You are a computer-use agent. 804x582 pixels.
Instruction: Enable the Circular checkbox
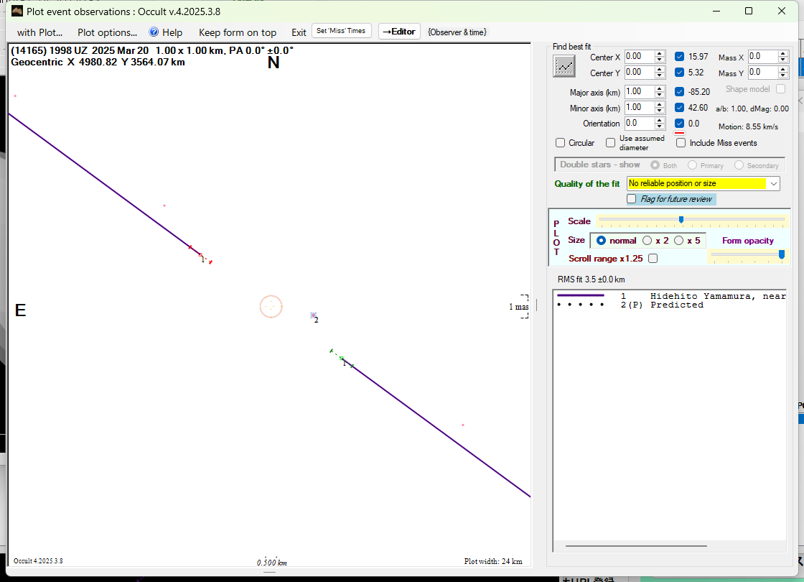pos(561,143)
